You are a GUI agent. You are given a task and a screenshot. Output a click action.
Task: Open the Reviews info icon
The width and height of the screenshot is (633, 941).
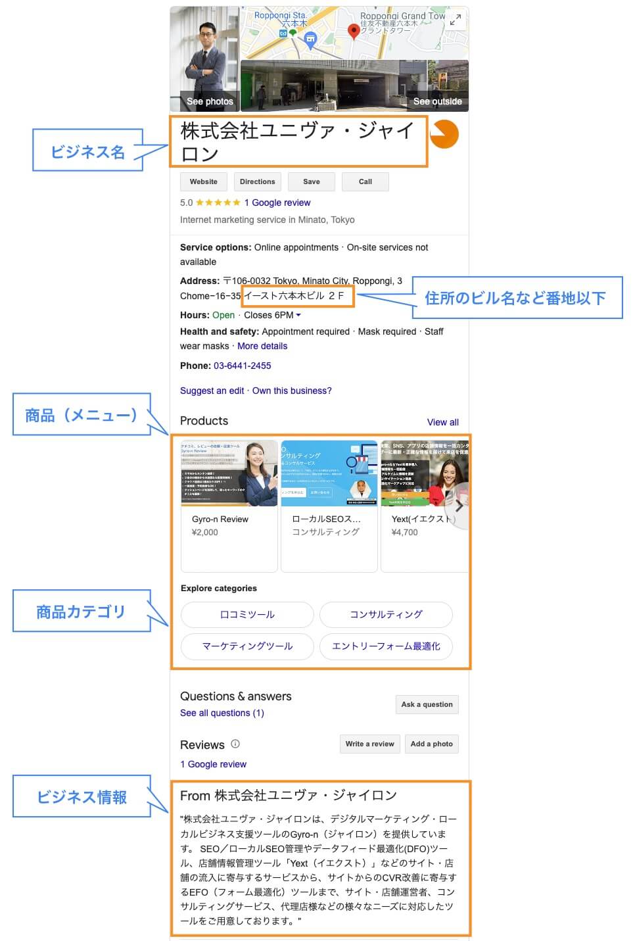coord(235,744)
